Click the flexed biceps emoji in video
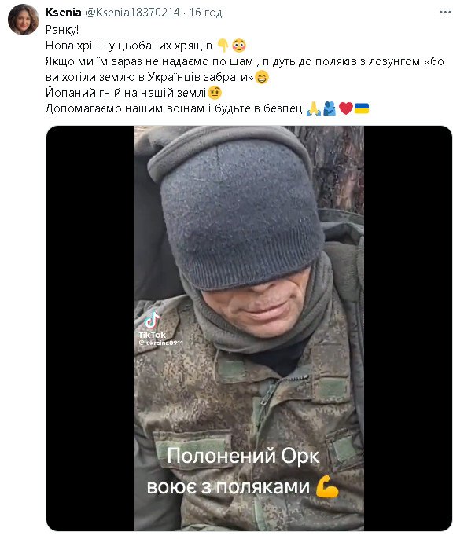The height and width of the screenshot is (539, 464). 327,486
